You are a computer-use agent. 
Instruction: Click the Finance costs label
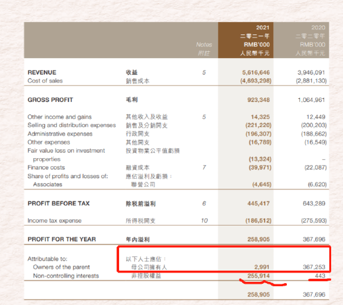tap(46, 167)
